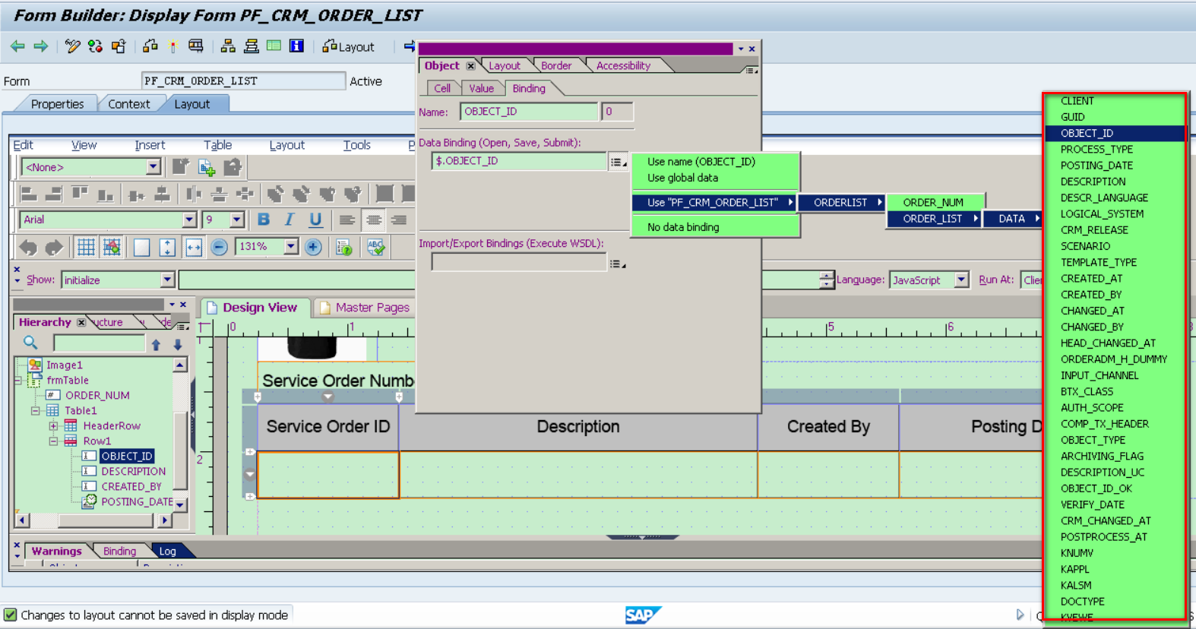The image size is (1196, 629).
Task: Align text left
Action: [347, 220]
